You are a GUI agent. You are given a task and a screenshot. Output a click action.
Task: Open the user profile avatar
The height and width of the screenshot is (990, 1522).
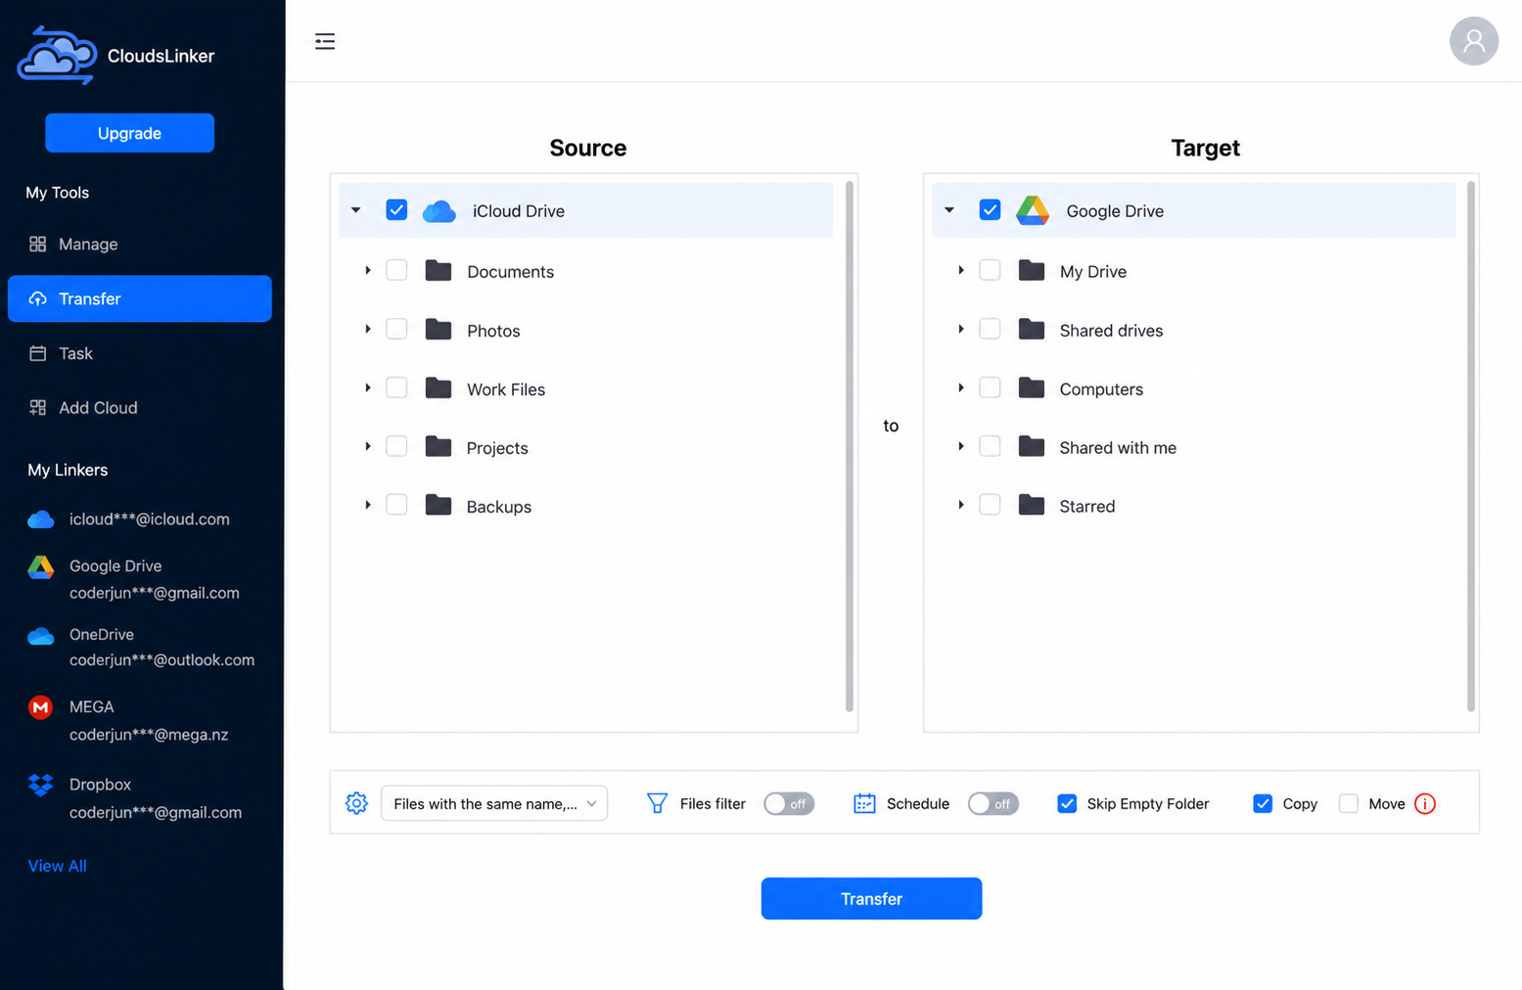1473,41
